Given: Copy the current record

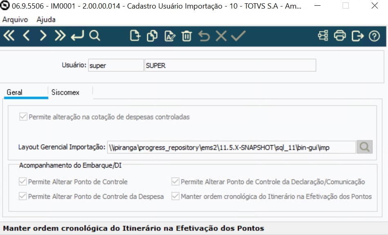Looking at the screenshot, I should click(x=152, y=36).
